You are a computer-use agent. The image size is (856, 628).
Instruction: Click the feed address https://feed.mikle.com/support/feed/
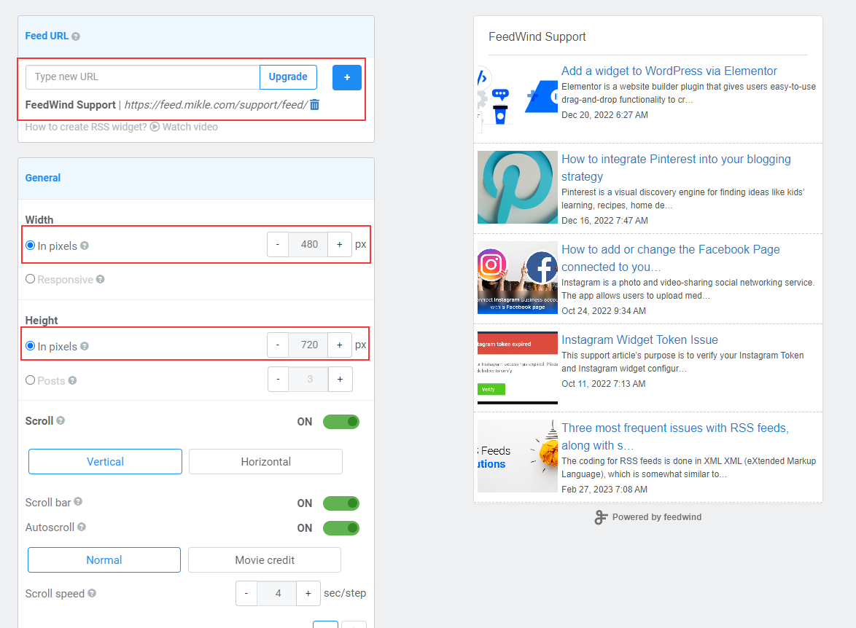click(x=216, y=105)
